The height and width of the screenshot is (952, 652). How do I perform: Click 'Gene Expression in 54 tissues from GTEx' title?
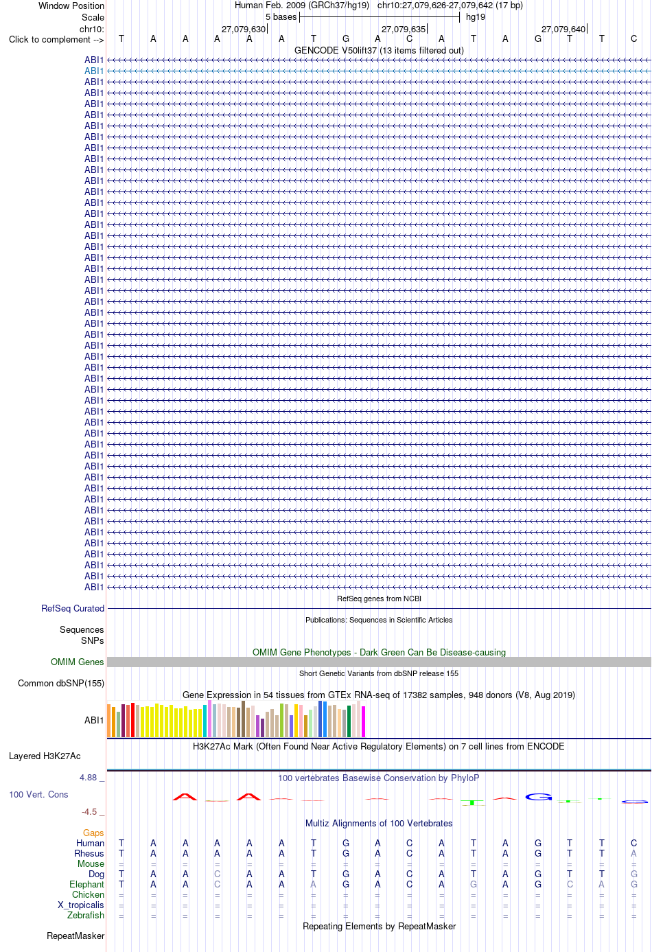click(379, 695)
